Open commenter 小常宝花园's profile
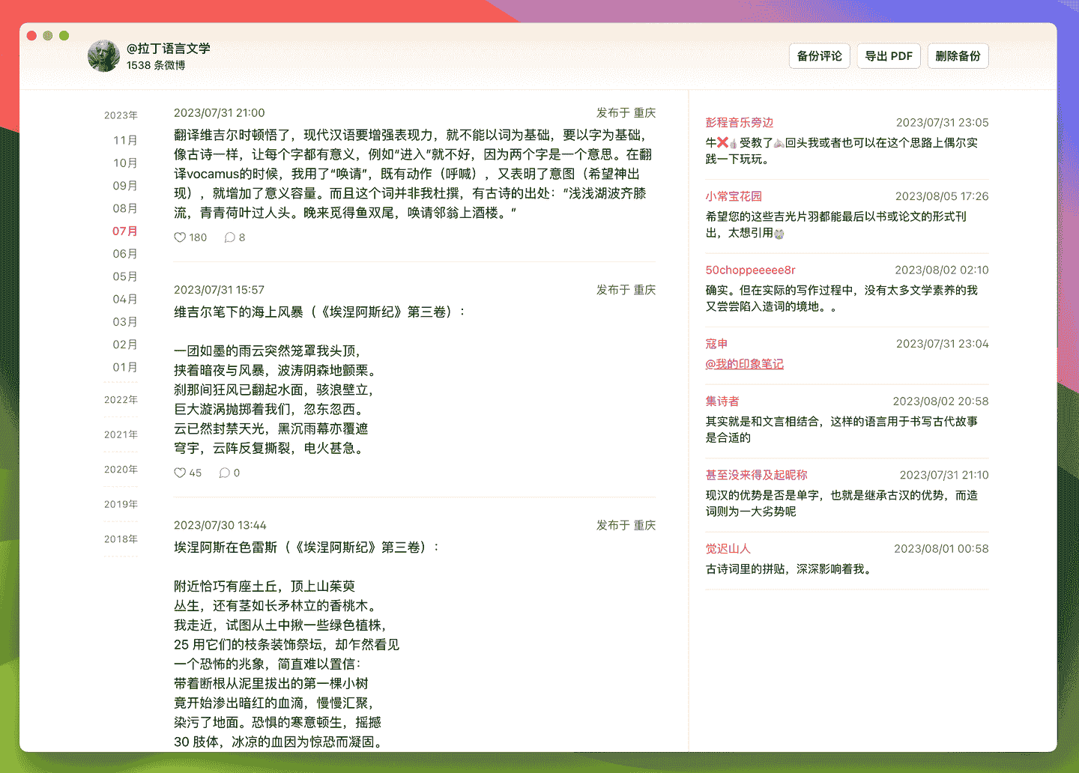This screenshot has width=1079, height=773. coord(734,196)
